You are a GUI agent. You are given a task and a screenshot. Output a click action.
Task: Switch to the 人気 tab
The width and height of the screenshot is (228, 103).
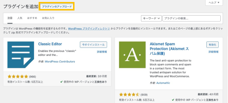[20, 18]
